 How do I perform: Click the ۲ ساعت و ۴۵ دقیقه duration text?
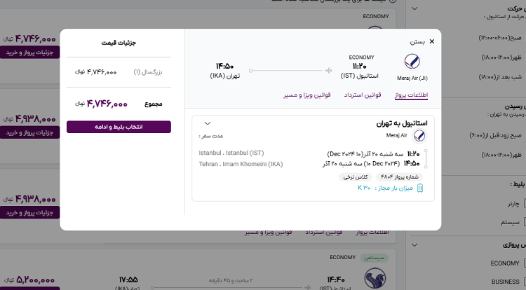(x=231, y=280)
